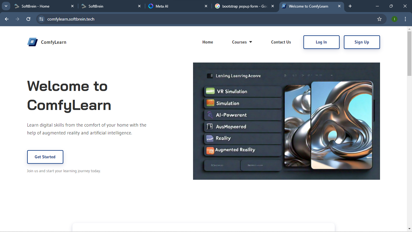
Task: Open the green profile avatar icon
Action: coord(395,19)
